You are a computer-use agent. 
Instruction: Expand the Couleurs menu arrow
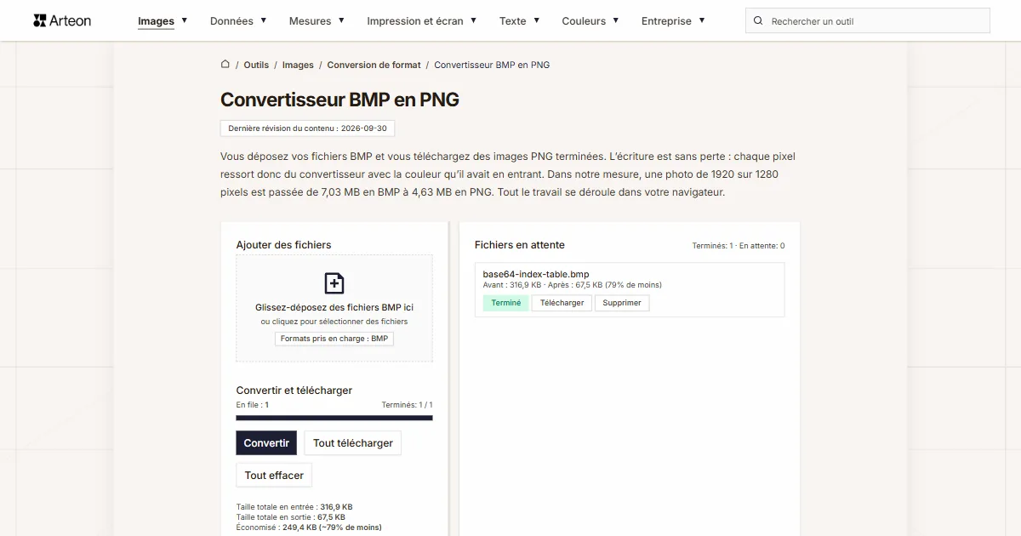616,20
